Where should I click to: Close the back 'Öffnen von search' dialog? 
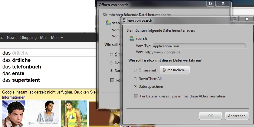coord(223,3)
